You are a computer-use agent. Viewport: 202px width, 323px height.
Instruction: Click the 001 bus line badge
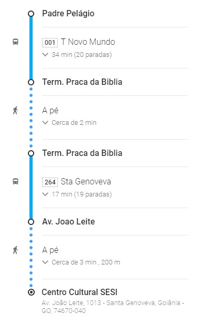pos(50,43)
